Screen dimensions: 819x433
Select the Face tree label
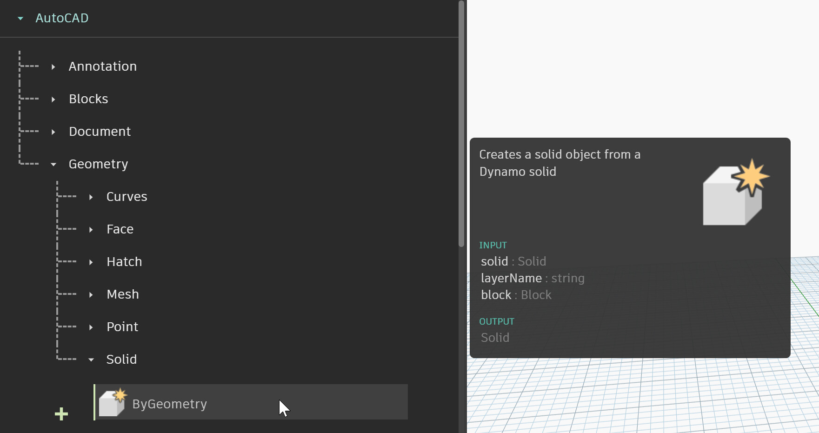pos(120,229)
